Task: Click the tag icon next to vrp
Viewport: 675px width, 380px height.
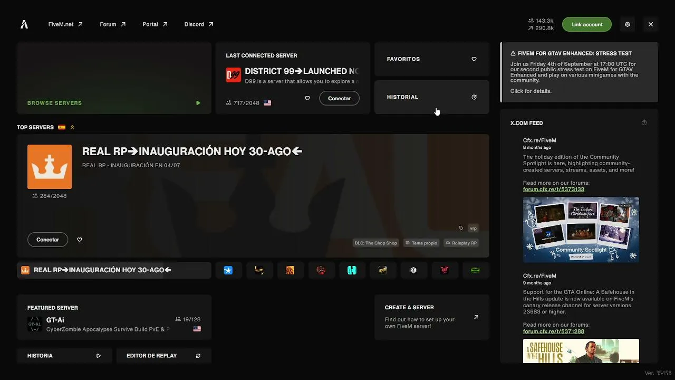Action: tap(461, 229)
